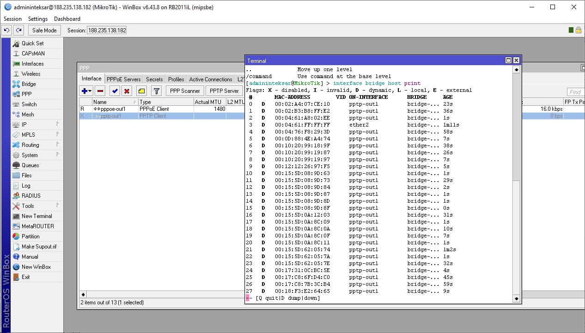The width and height of the screenshot is (585, 333).
Task: Click the ether2 entry in terminal output
Action: [x=359, y=125]
